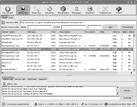Click horizontal scrollbar right arrow
Screen dimensions: 137x107
pos(131,73)
